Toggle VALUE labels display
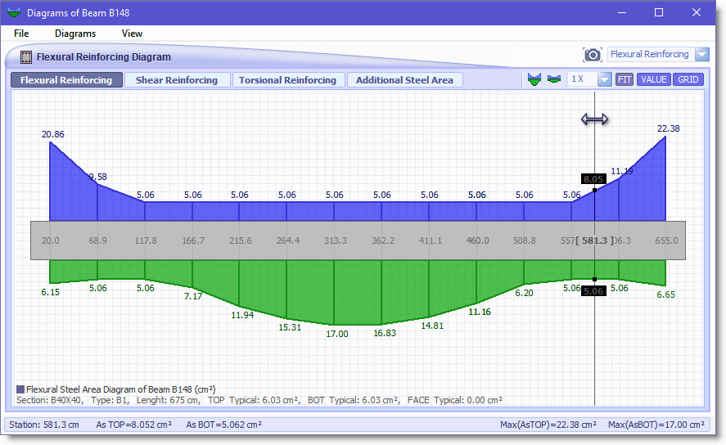Screen dimensions: 726x445 click(x=653, y=79)
